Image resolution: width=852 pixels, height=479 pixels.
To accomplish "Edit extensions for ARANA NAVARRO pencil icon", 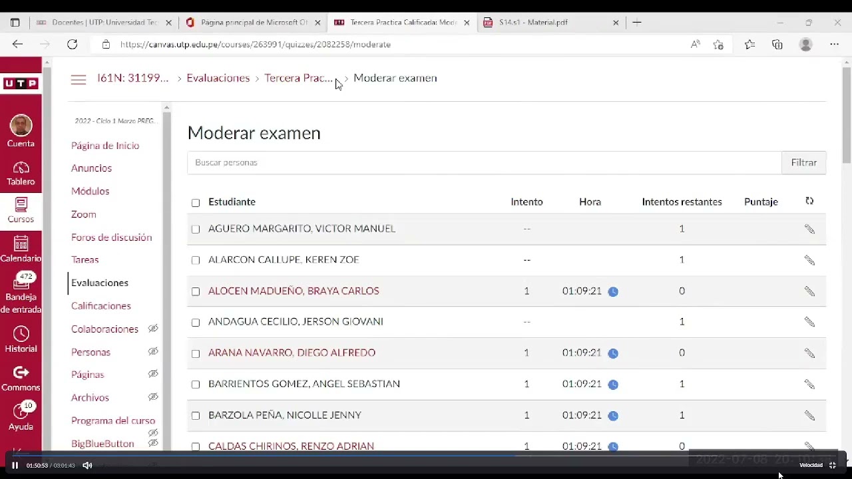I will coord(809,353).
